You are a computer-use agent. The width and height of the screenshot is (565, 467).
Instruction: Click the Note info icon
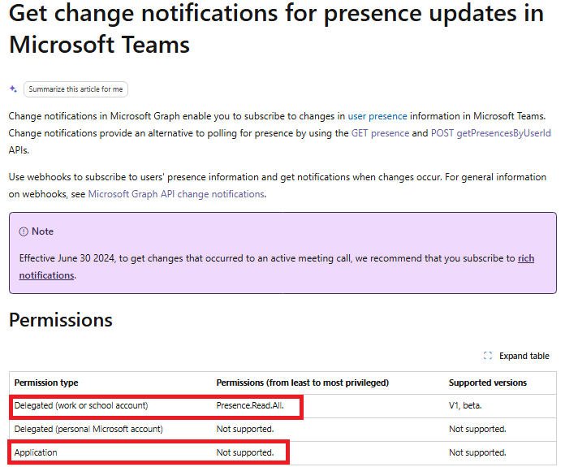[x=24, y=231]
